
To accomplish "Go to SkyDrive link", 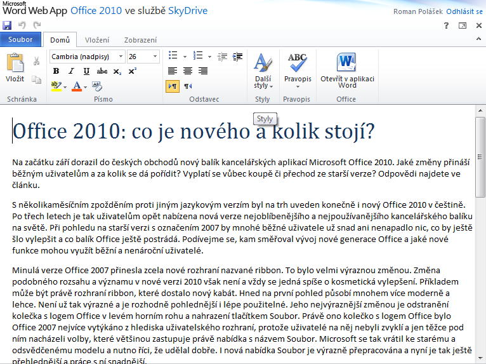I will [x=188, y=11].
